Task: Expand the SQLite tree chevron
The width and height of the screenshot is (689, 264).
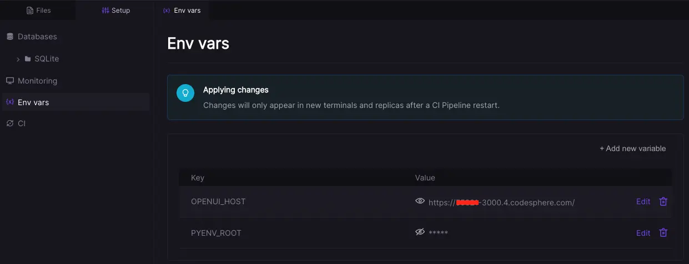Action: coord(18,59)
